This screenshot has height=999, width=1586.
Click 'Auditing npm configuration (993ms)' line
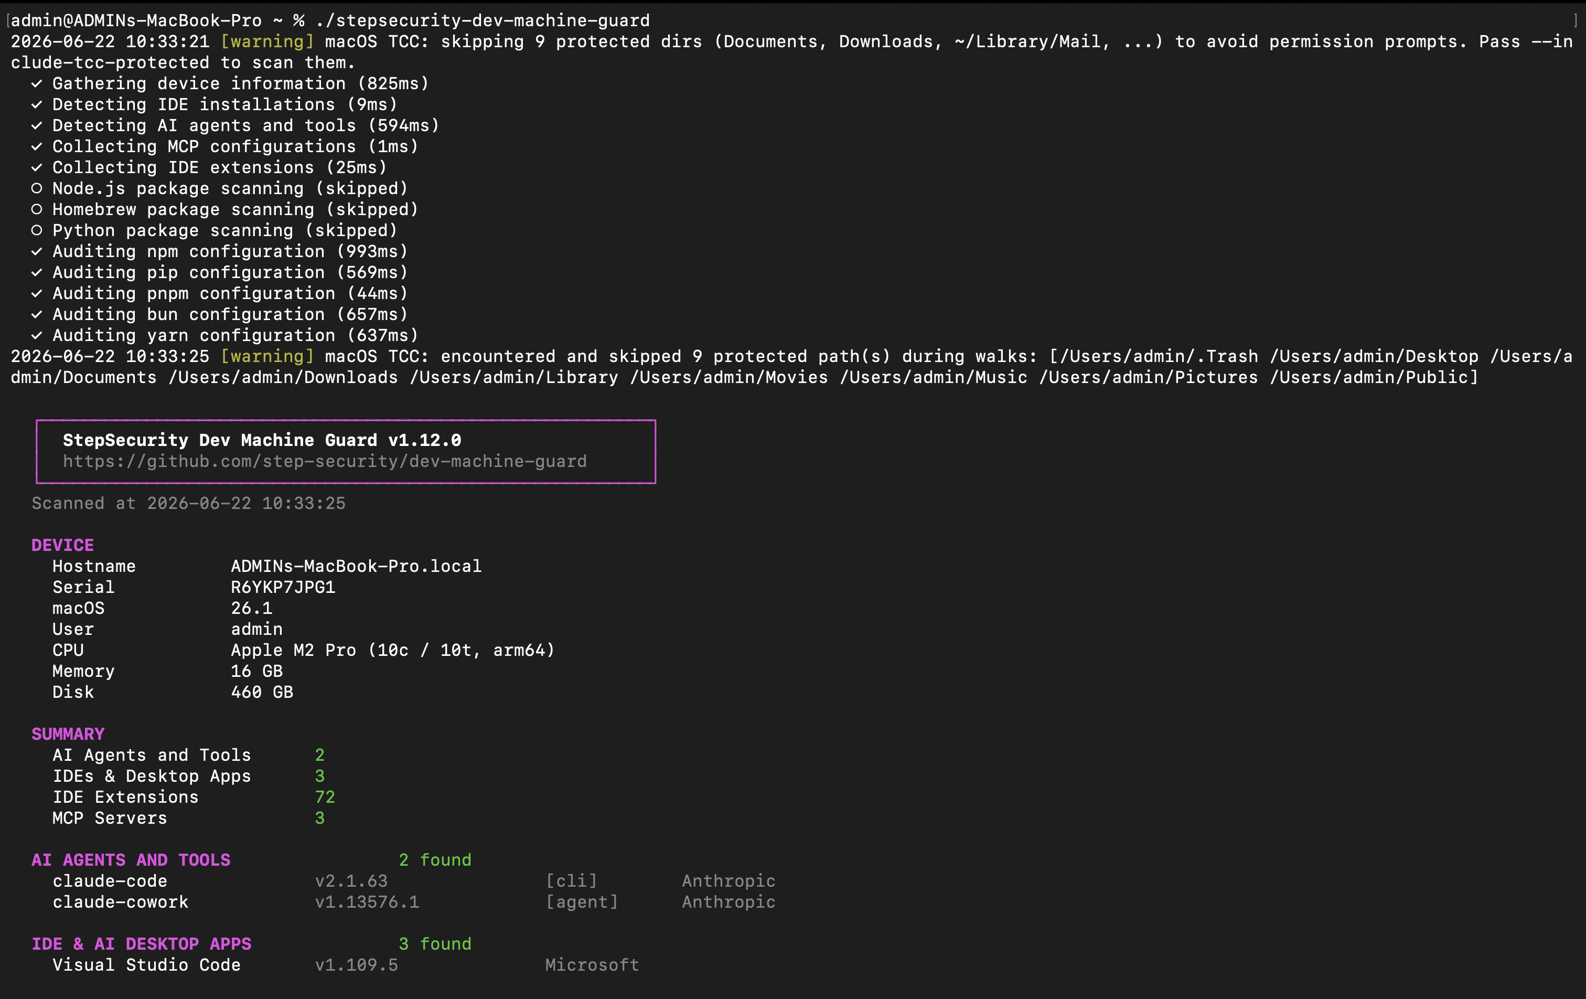(220, 252)
